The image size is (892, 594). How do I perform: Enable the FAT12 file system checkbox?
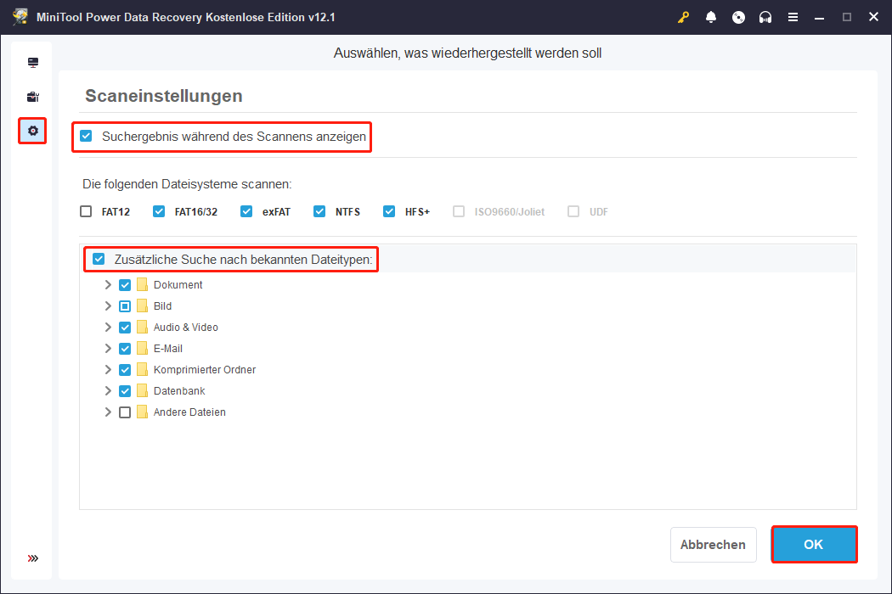(86, 211)
